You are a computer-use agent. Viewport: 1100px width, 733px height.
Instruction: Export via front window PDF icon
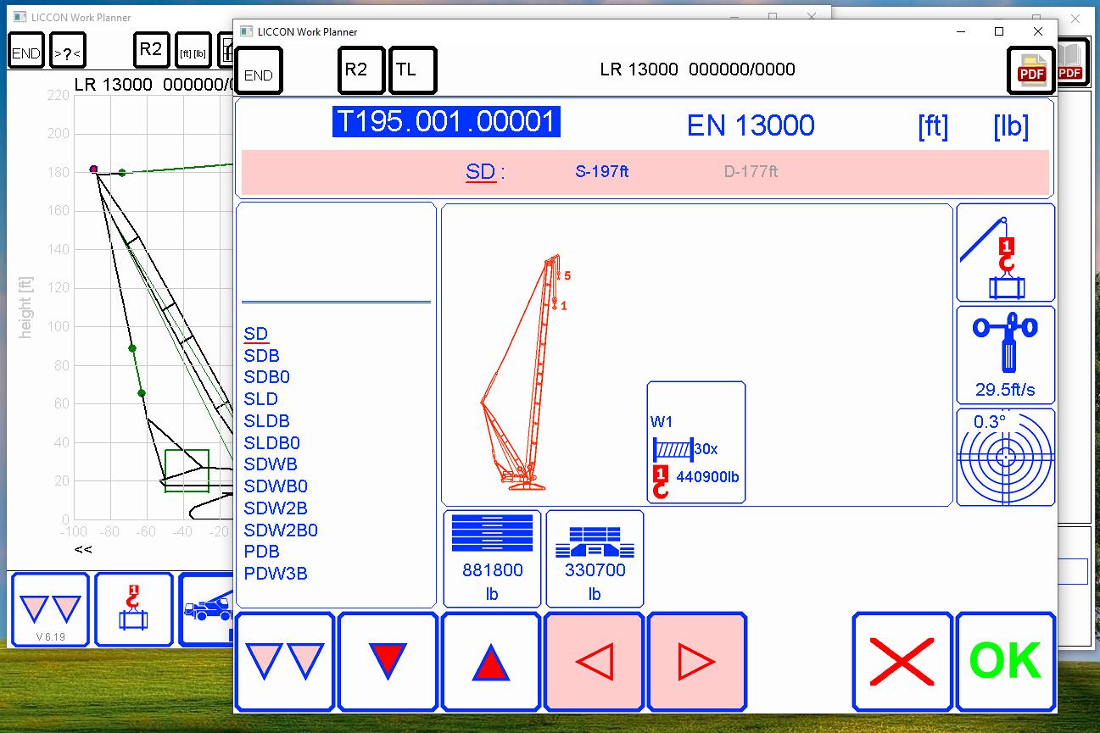click(x=1031, y=70)
